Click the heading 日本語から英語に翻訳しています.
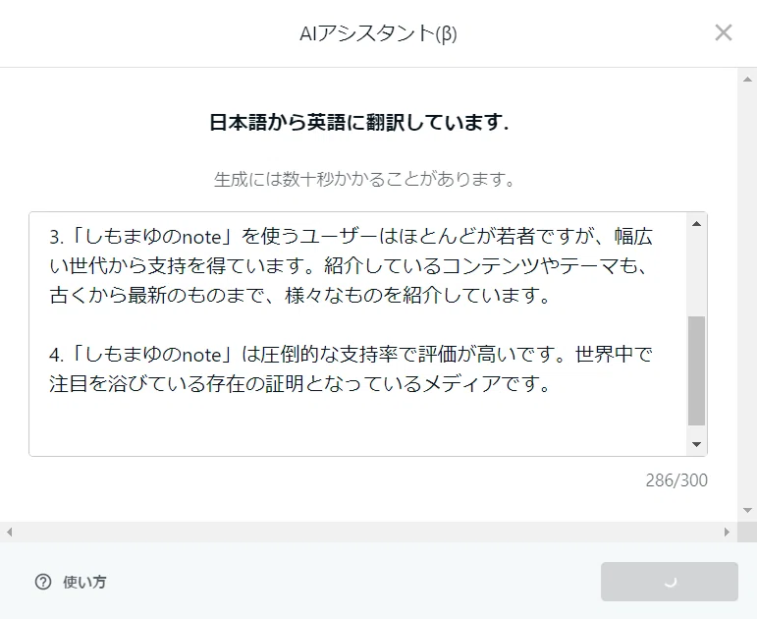This screenshot has height=619, width=757. pos(359,123)
